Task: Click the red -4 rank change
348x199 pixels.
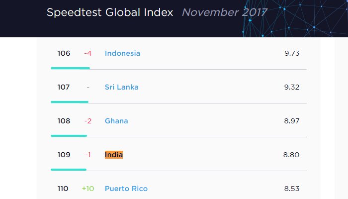Action: tap(88, 53)
